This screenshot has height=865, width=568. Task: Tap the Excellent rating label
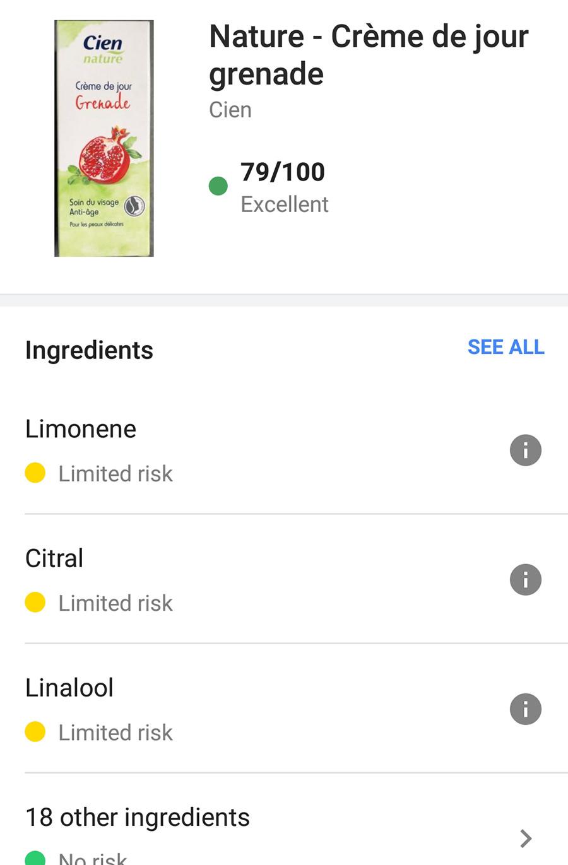(285, 204)
